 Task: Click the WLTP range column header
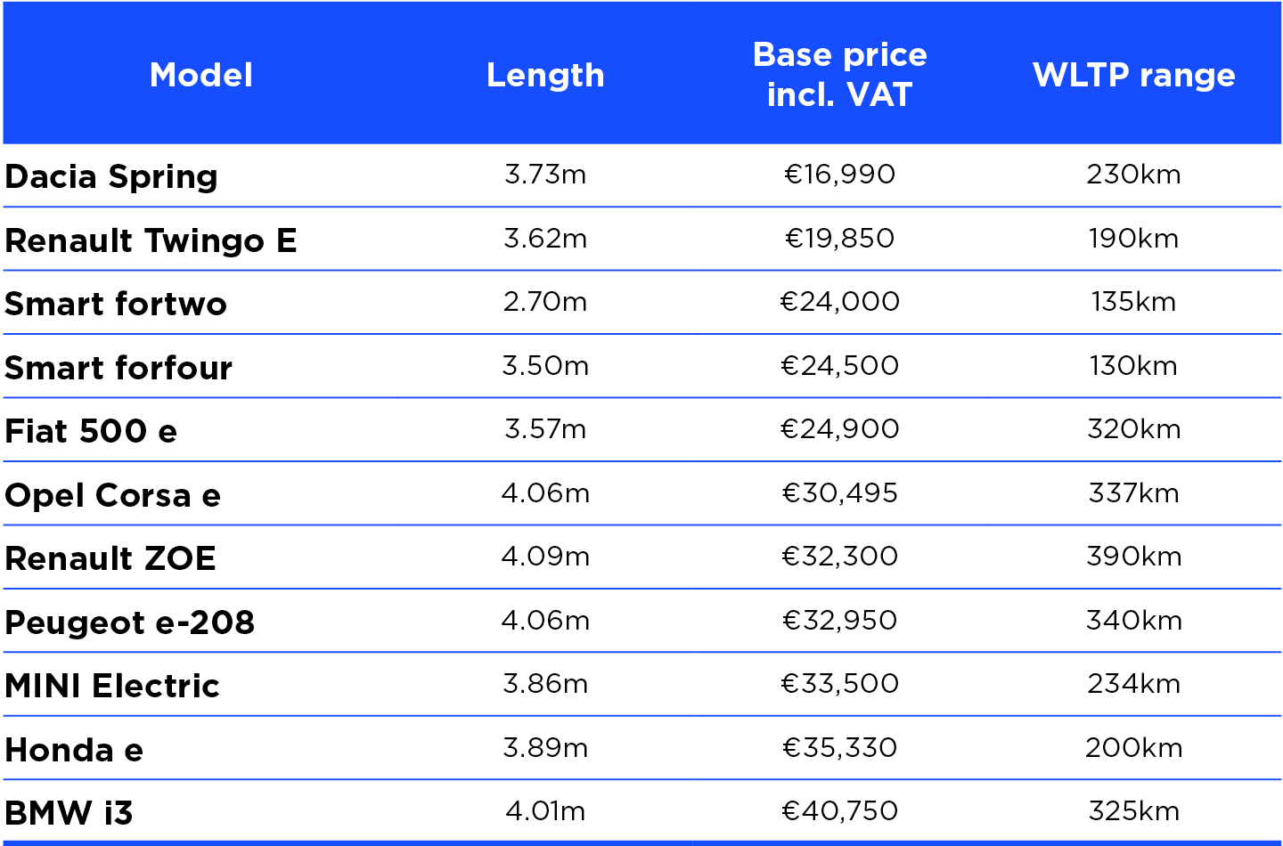click(1134, 75)
